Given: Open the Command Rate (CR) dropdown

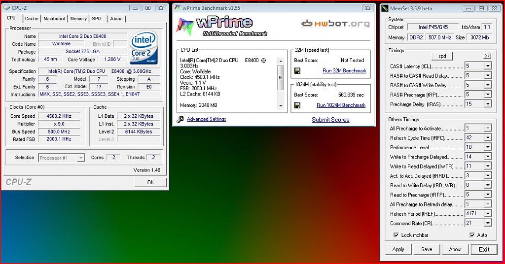Looking at the screenshot, I should point(488,223).
